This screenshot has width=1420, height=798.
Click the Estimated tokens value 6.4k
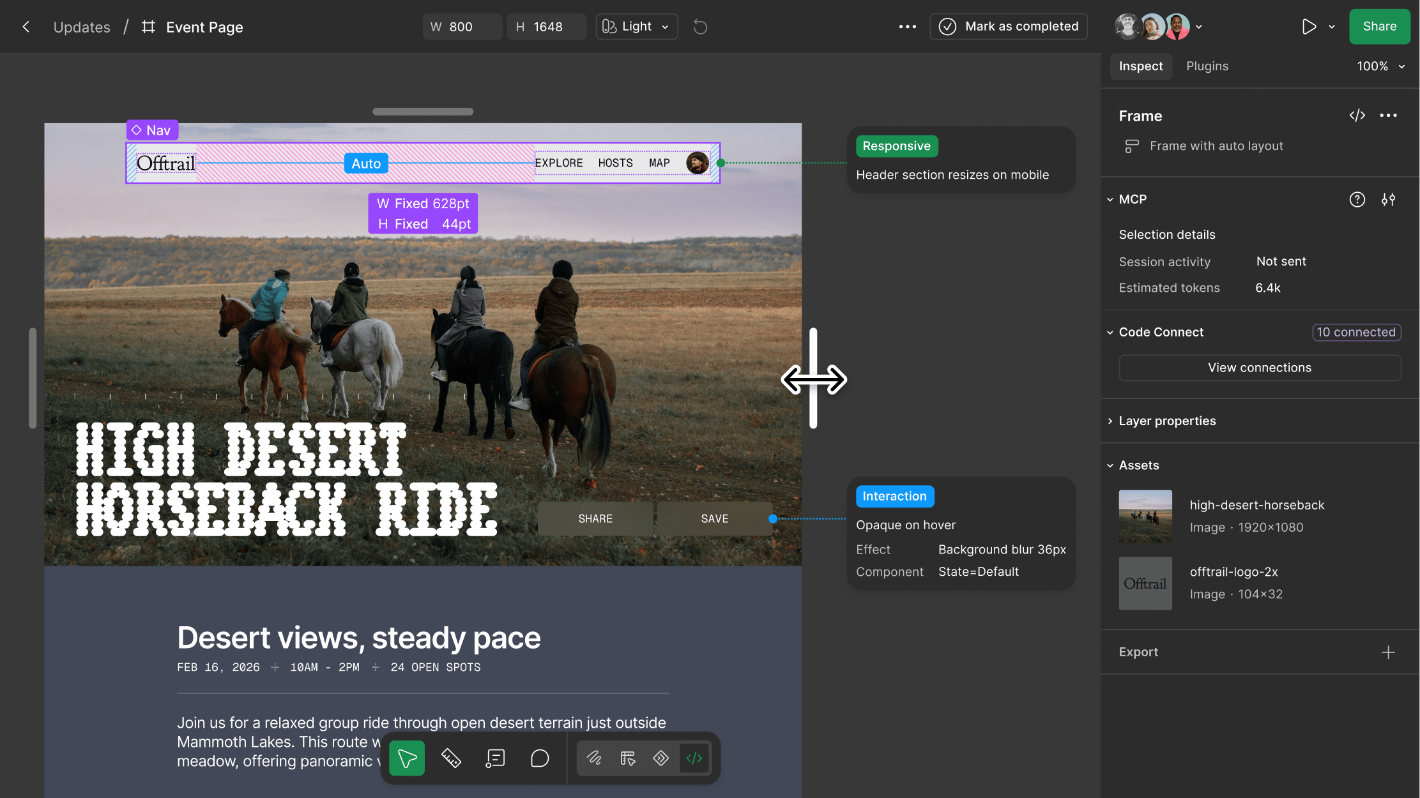click(1268, 288)
